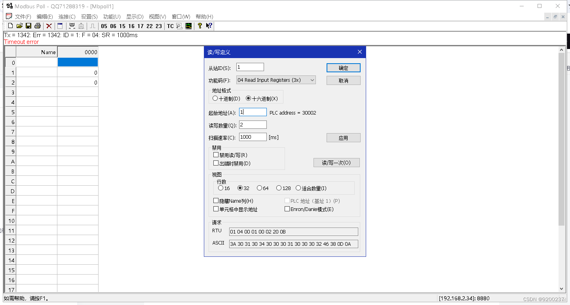The width and height of the screenshot is (570, 305).
Task: Open the 显示(D) menu
Action: click(135, 17)
